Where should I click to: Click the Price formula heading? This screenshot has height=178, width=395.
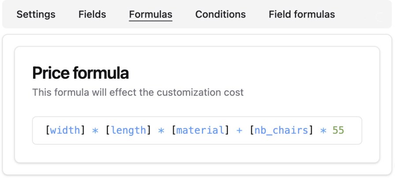pos(80,73)
